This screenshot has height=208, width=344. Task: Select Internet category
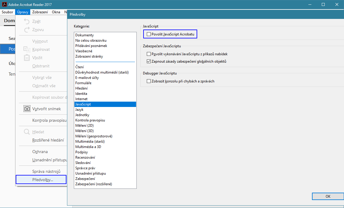pos(105,99)
